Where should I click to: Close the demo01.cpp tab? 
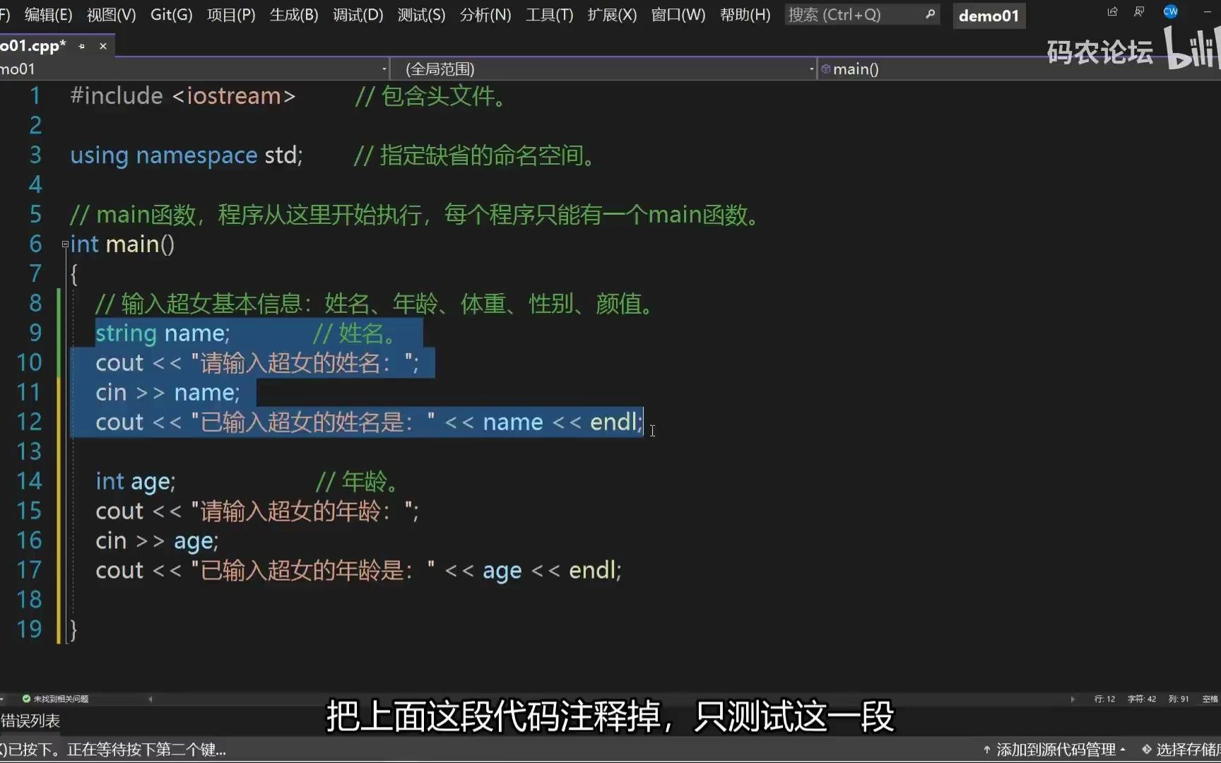coord(103,46)
